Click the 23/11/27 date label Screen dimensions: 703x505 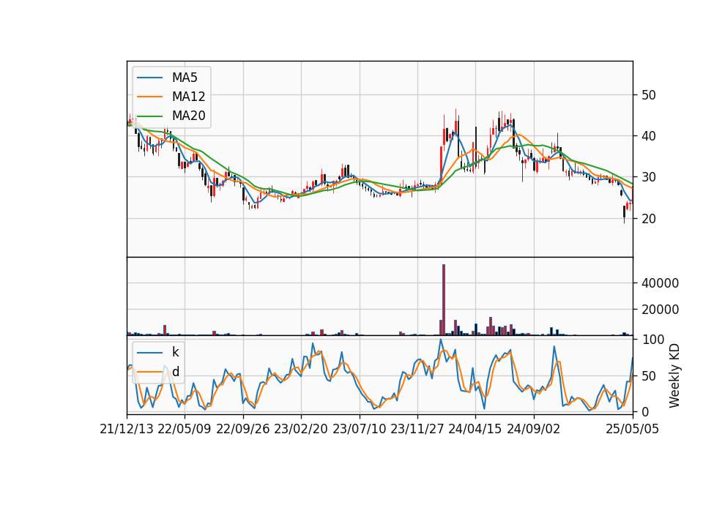coord(417,430)
